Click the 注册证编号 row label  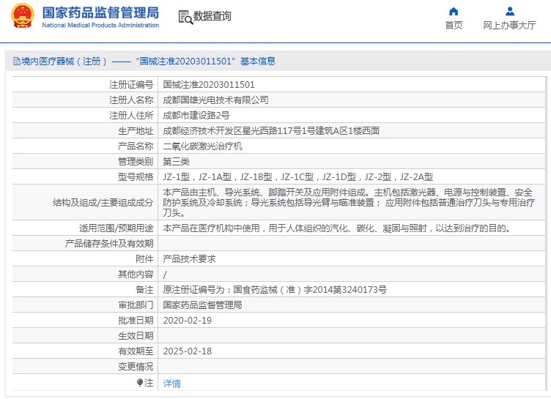pos(131,85)
